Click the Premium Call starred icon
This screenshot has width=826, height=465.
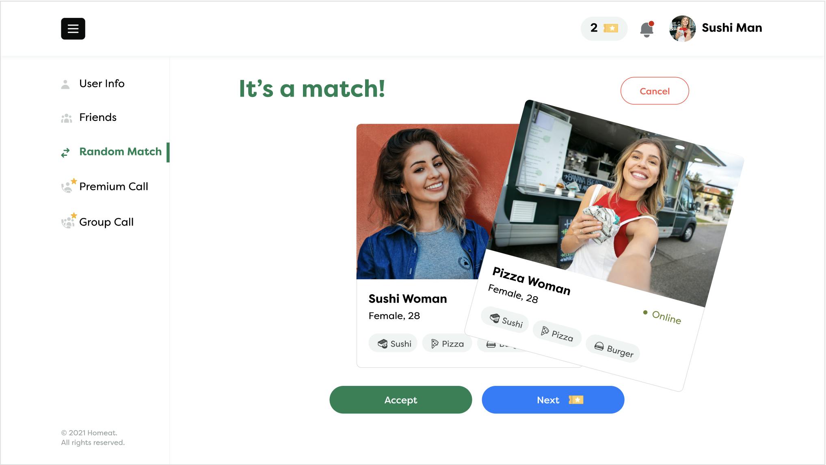tap(68, 186)
